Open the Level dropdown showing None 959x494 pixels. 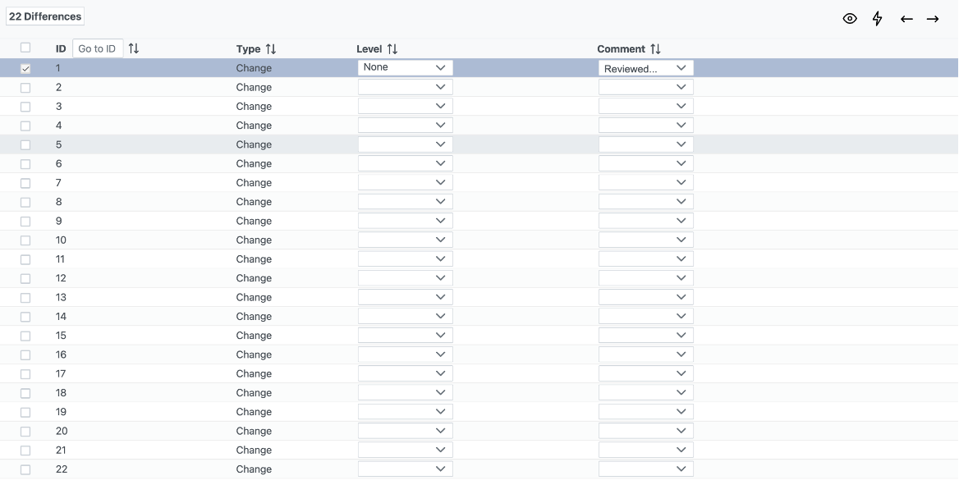pyautogui.click(x=405, y=68)
